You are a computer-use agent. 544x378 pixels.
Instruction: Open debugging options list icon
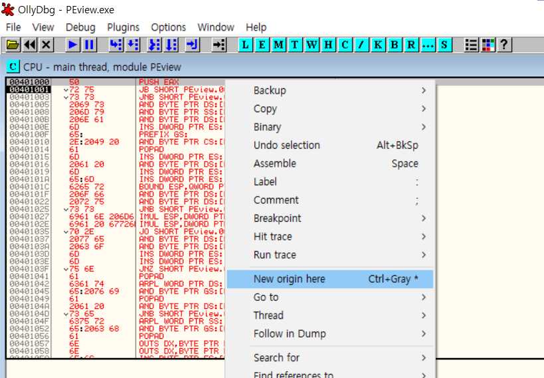(x=471, y=45)
